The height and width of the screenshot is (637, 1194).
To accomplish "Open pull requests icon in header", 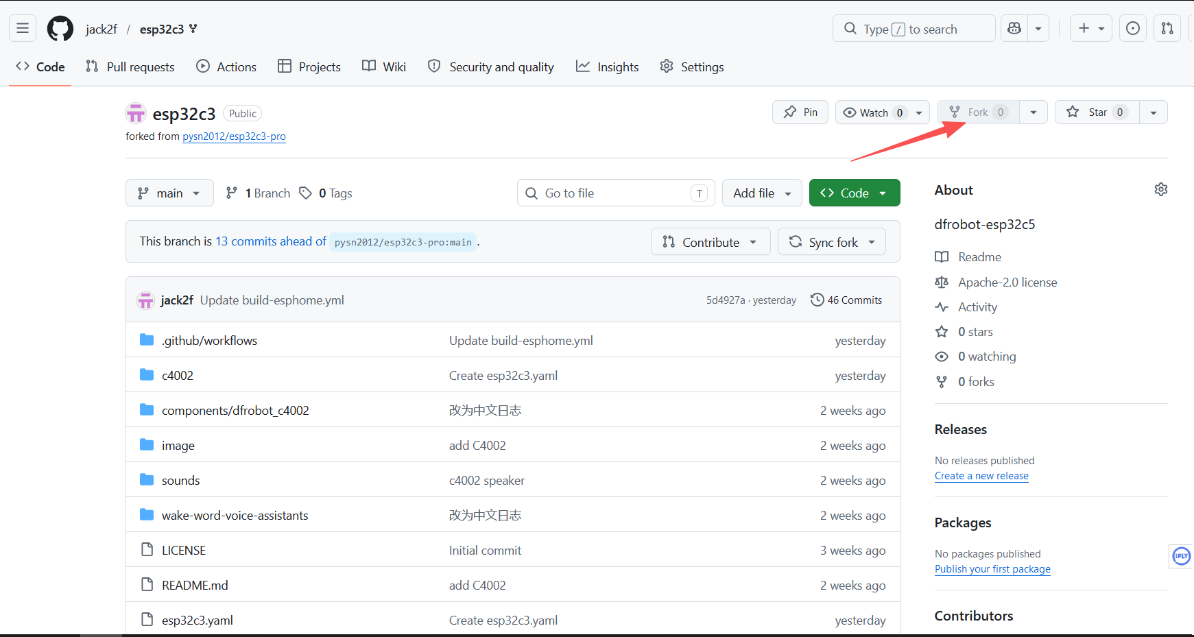I will click(x=1167, y=28).
